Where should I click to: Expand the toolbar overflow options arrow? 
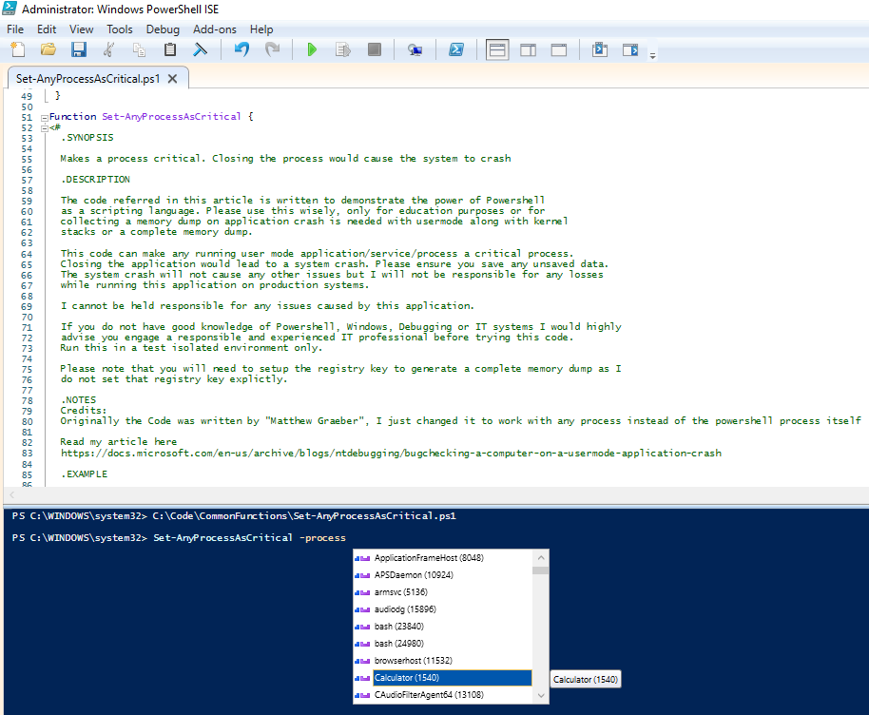click(x=652, y=55)
